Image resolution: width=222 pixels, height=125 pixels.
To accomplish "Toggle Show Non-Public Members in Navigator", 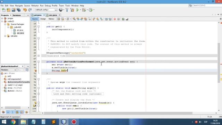I will point(17,112).
